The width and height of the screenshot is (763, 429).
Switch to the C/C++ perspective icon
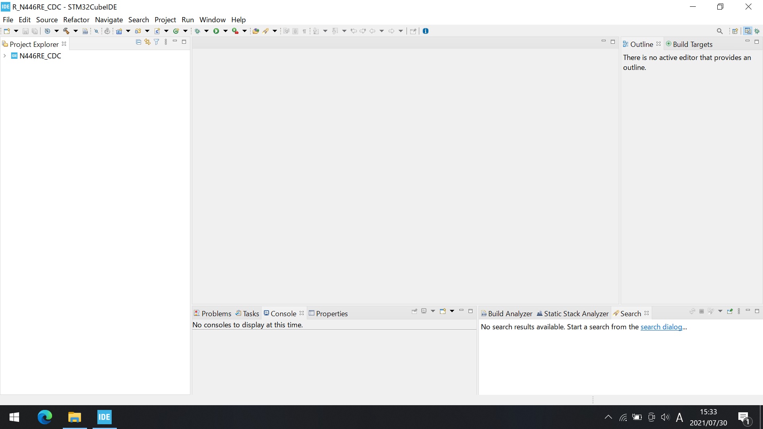(x=748, y=31)
